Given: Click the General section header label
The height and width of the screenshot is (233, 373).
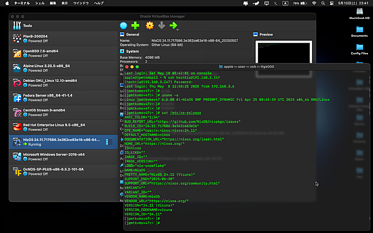Looking at the screenshot, I should pyautogui.click(x=132, y=34).
